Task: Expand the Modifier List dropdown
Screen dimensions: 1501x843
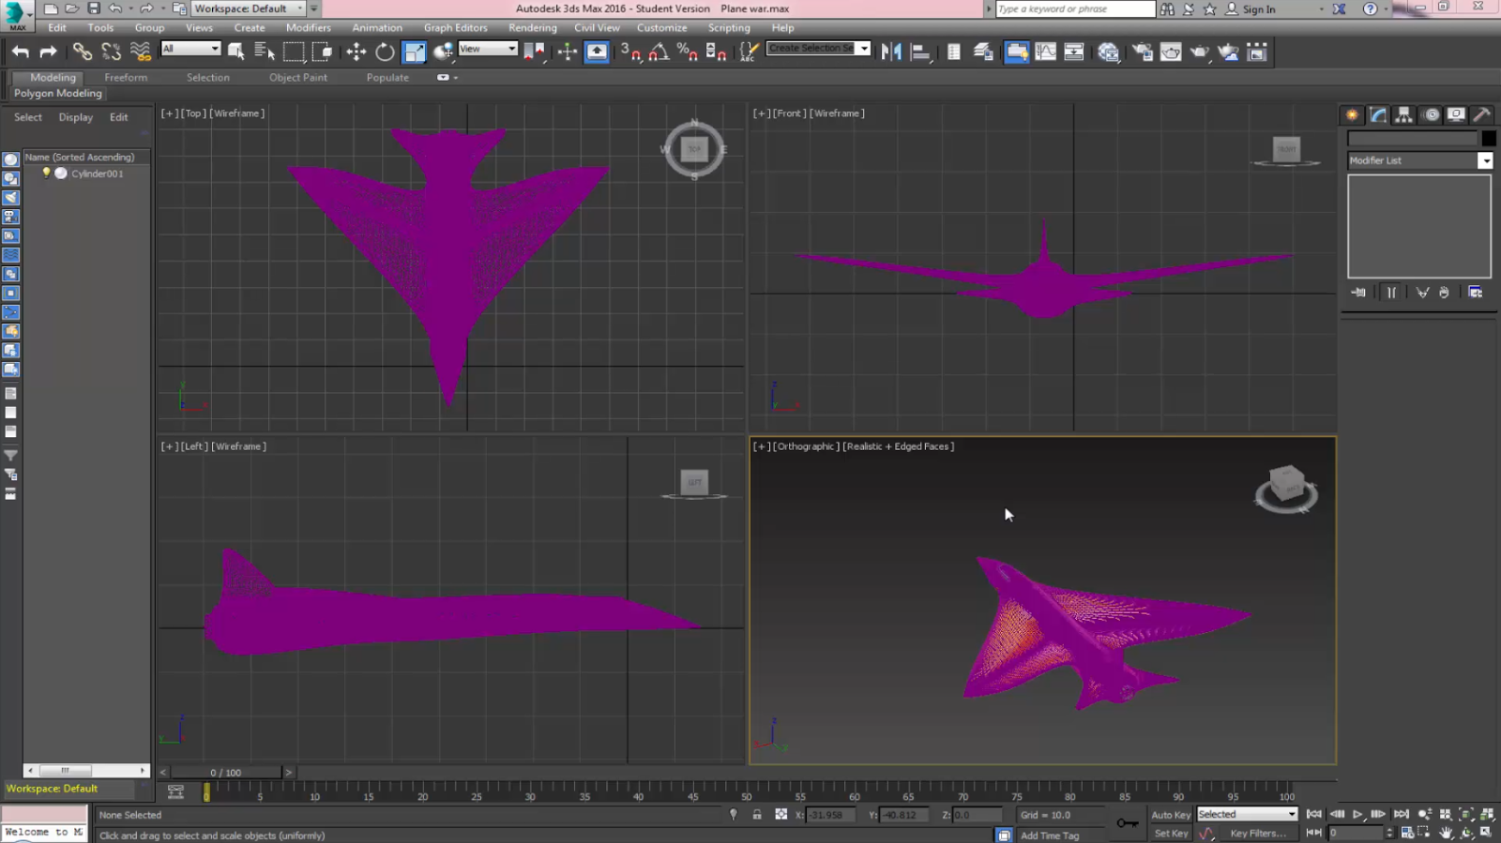Action: pos(1419,160)
